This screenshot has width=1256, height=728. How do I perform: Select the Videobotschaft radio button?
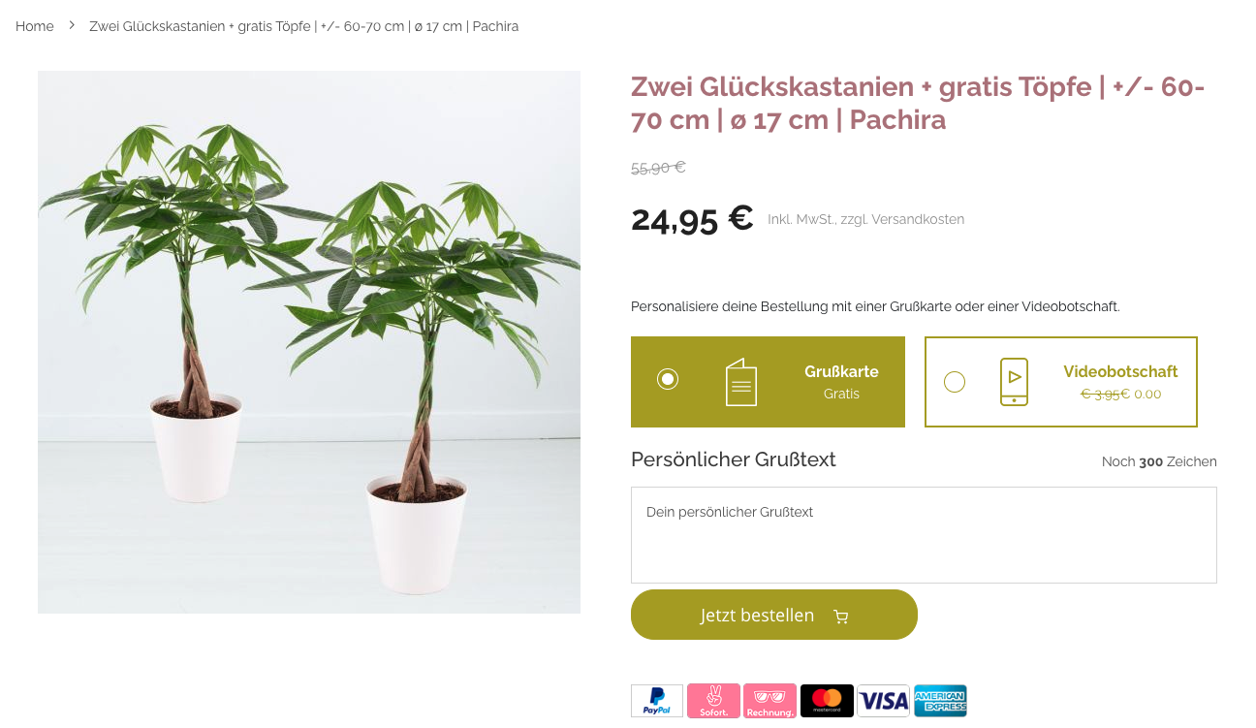click(955, 382)
